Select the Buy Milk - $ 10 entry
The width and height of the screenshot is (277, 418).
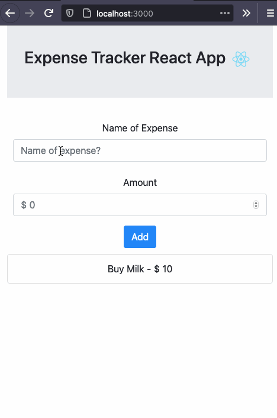[140, 269]
